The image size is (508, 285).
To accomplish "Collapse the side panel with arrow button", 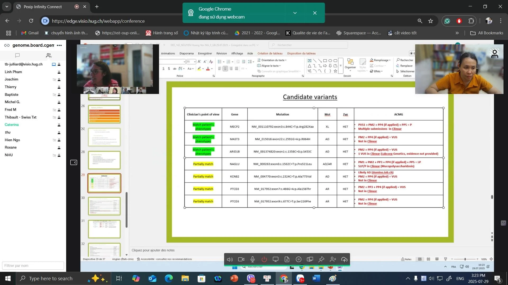I will (x=74, y=162).
